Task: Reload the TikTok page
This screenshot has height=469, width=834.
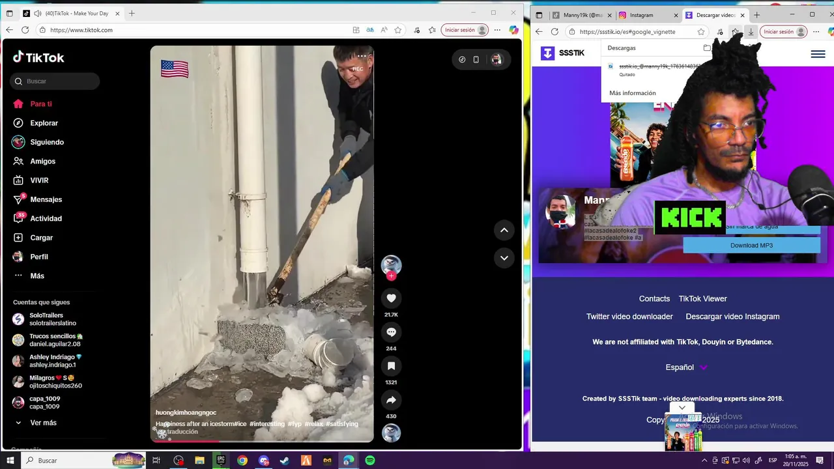Action: coord(25,30)
